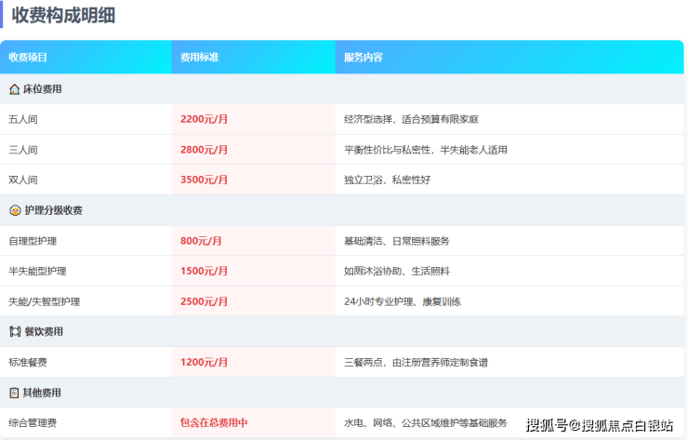688x440 pixels.
Task: Click the dining icon beside 餐饮费用
Action: 14,331
